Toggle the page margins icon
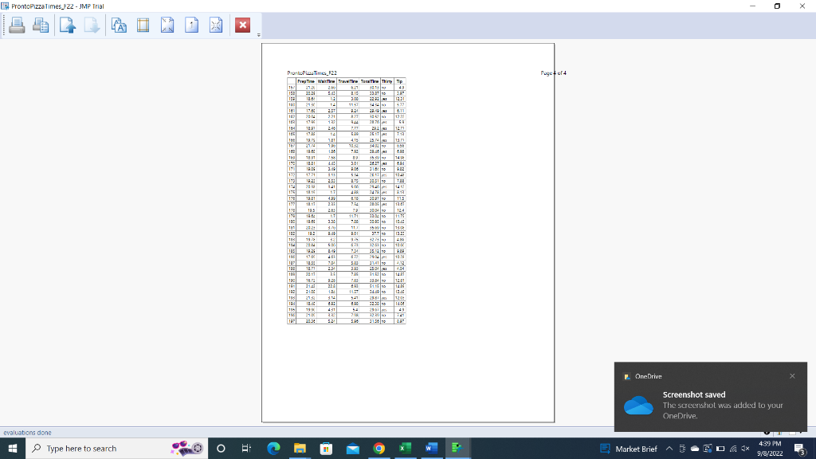The height and width of the screenshot is (459, 816). click(143, 25)
